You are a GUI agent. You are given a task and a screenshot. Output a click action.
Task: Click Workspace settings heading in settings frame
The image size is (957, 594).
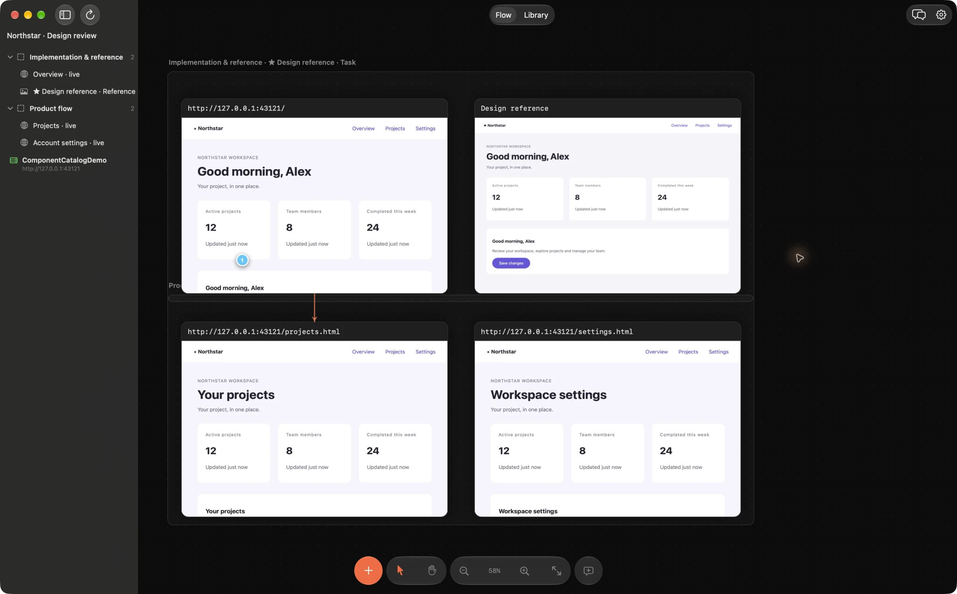(x=548, y=395)
